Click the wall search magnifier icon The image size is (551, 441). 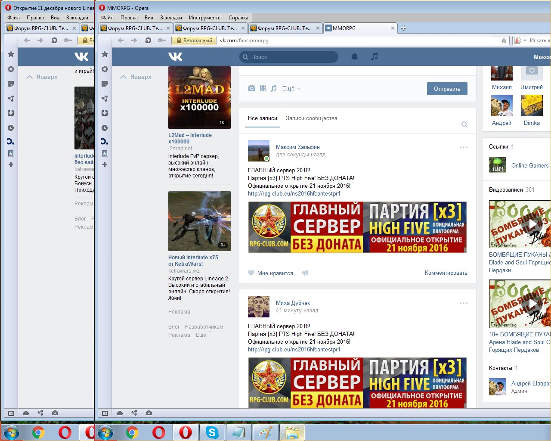(464, 124)
